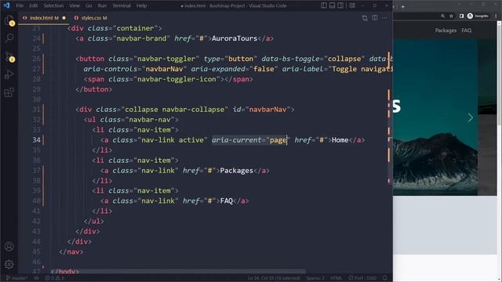This screenshot has height=282, width=502.
Task: Open Run and Debug view
Action: tap(9, 75)
